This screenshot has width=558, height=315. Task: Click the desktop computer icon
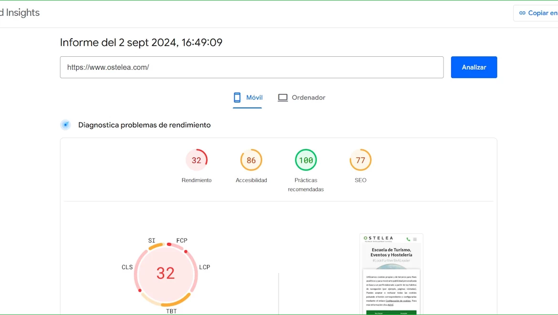282,97
